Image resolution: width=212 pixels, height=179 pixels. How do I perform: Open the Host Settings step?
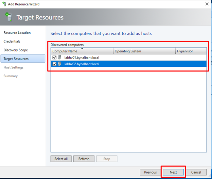coord(14,67)
